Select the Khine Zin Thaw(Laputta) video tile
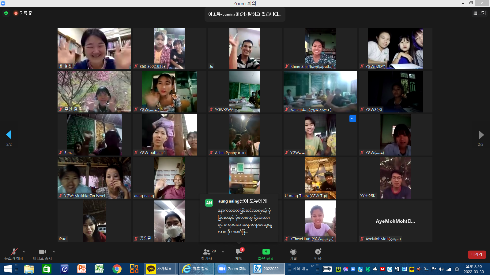The height and width of the screenshot is (275, 490). coord(320,49)
